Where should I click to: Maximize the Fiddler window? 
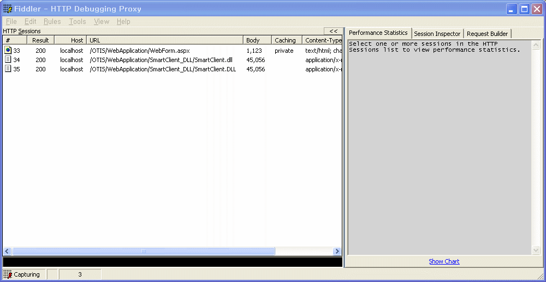click(524, 9)
